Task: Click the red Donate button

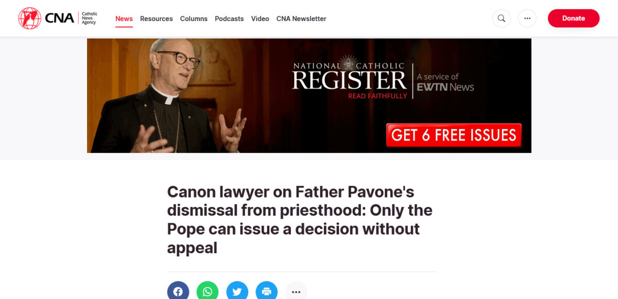Action: tap(574, 18)
